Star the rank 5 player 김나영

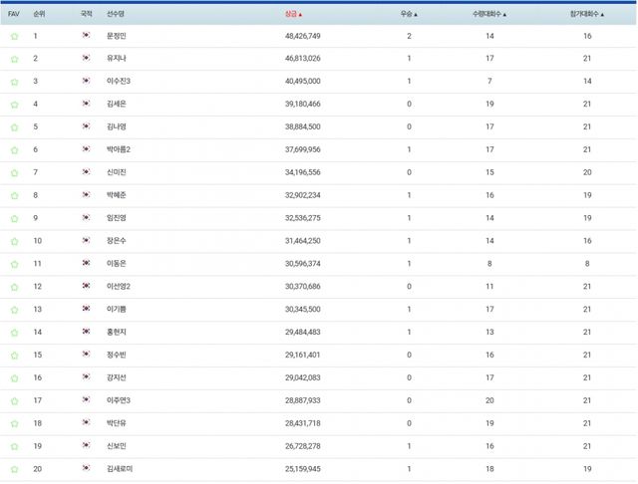(14, 127)
